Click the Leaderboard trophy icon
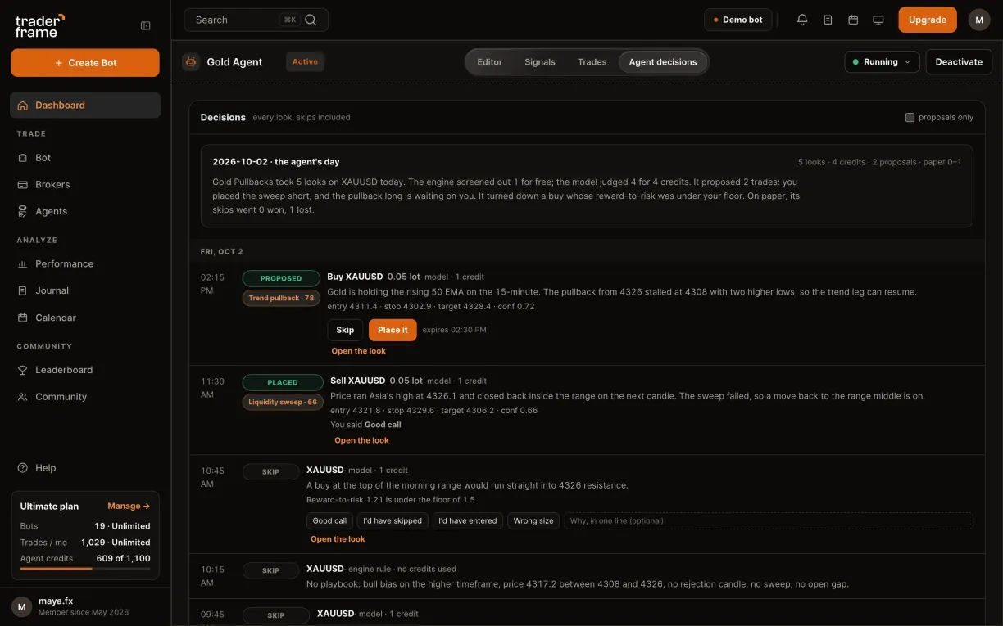The height and width of the screenshot is (626, 1003). click(23, 370)
